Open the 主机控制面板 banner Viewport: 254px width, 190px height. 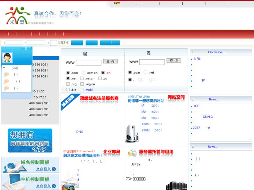30,182
